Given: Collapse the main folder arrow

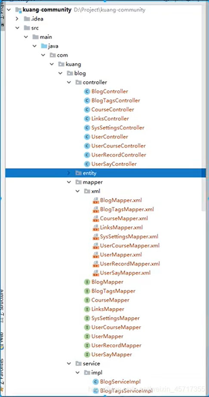Looking at the screenshot, I should (26, 37).
